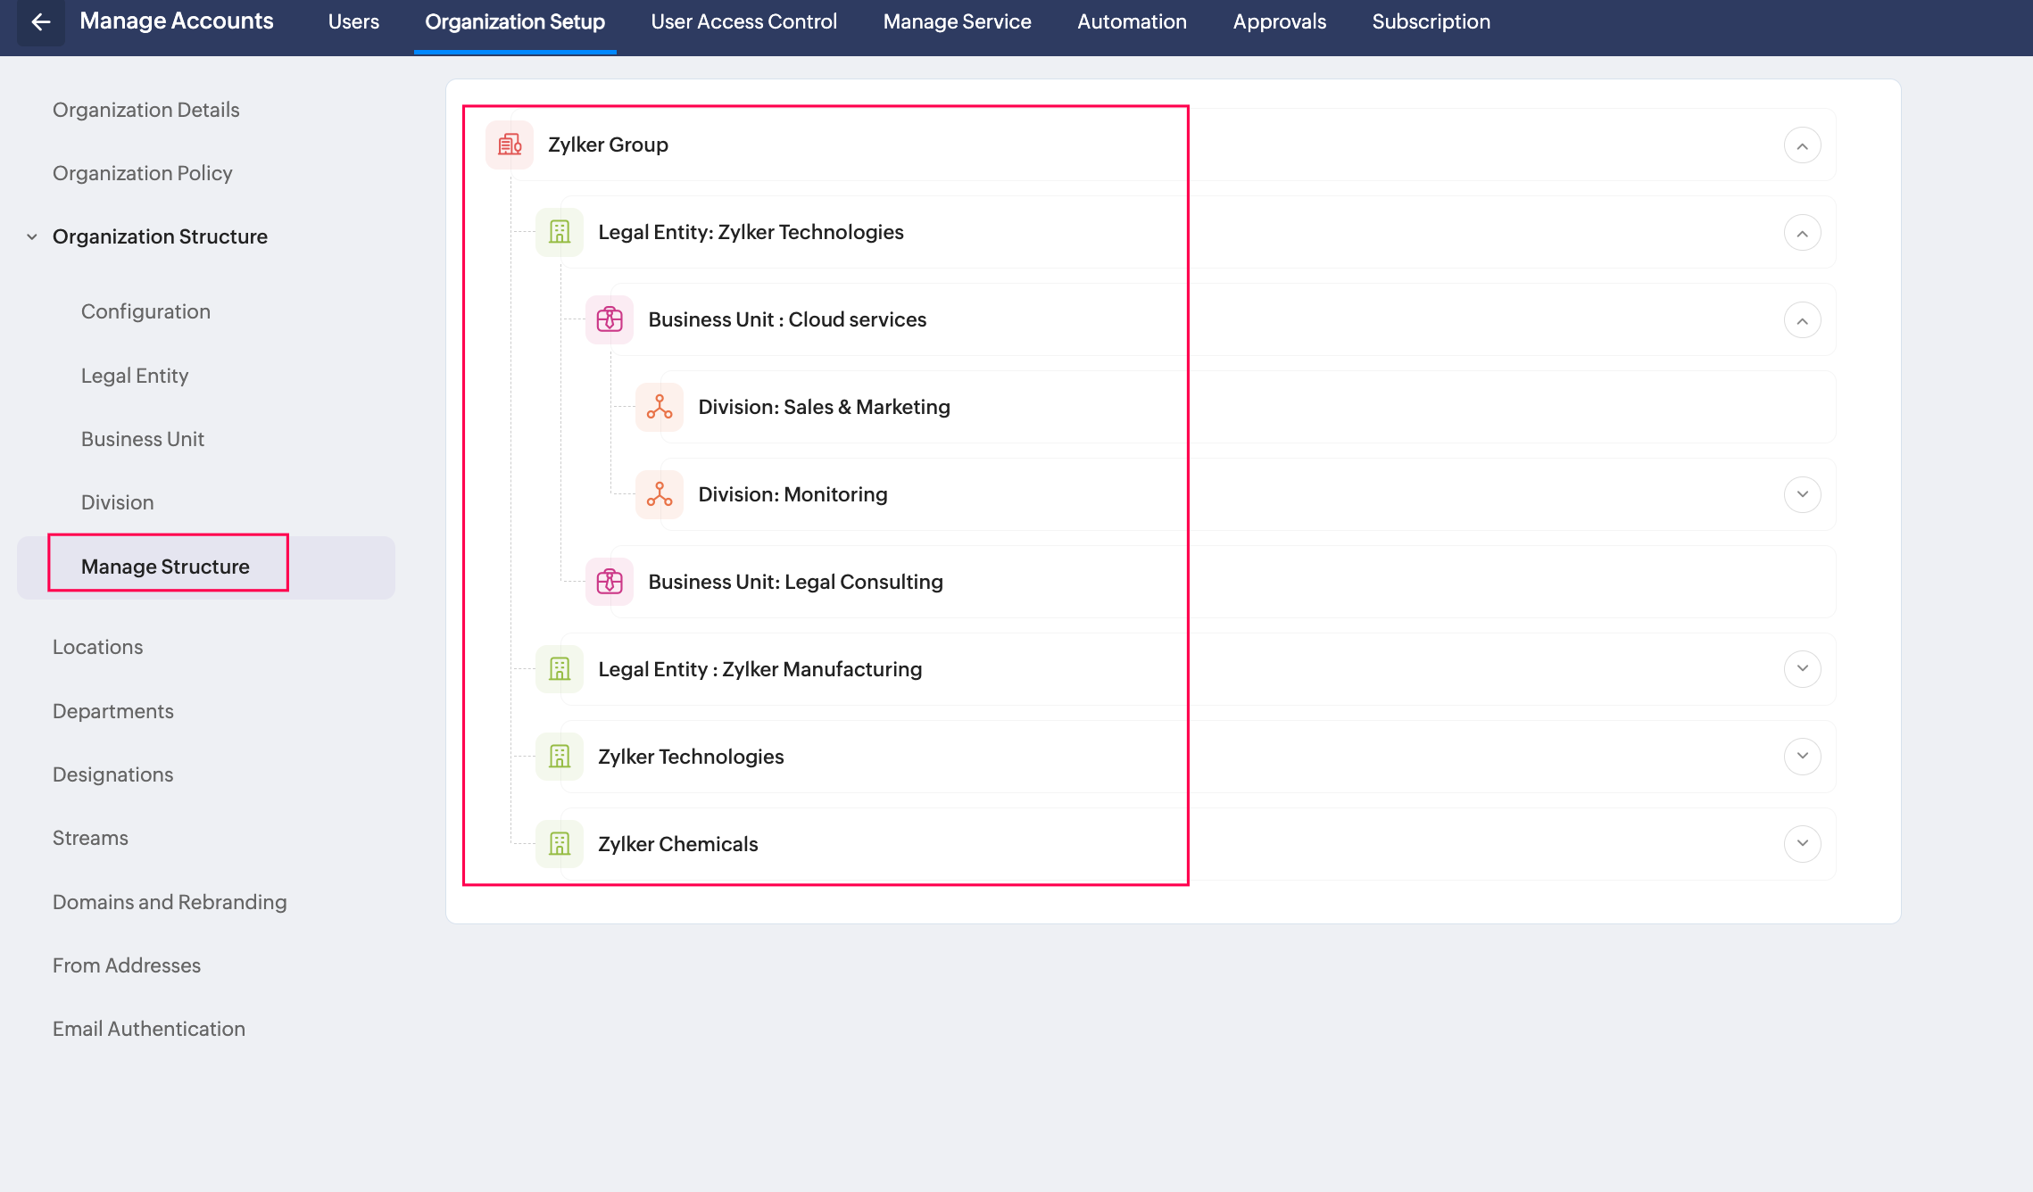Click the Cloud services business unit icon
This screenshot has height=1192, width=2033.
[x=610, y=319]
